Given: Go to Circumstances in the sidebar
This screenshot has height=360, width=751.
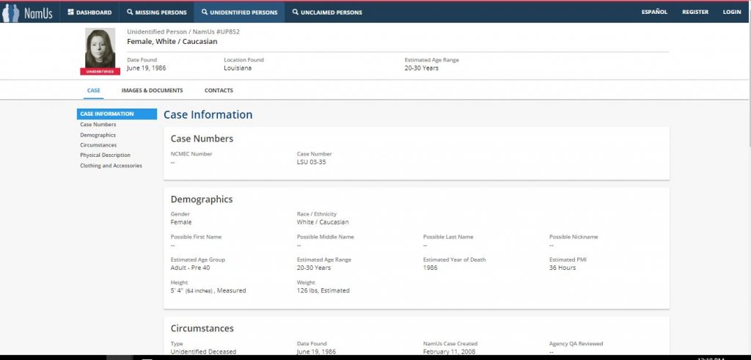Looking at the screenshot, I should point(98,145).
